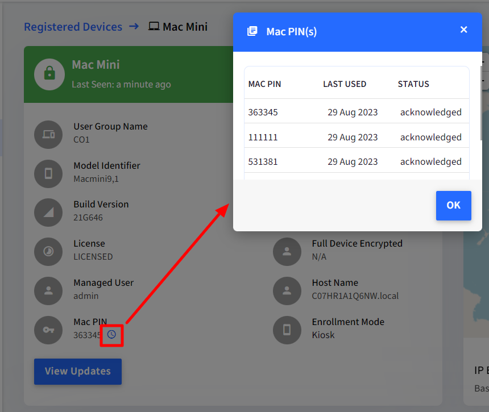Viewport: 489px width, 412px height.
Task: Click acknowledged status of PIN 531381
Action: [x=431, y=162]
